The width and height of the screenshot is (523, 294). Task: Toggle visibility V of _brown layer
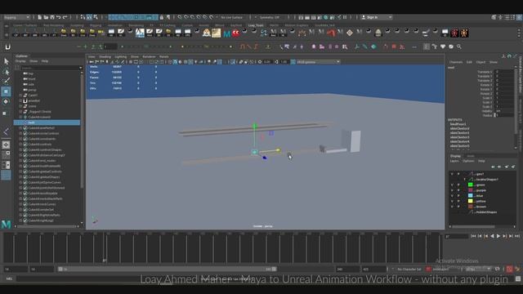tap(452, 207)
